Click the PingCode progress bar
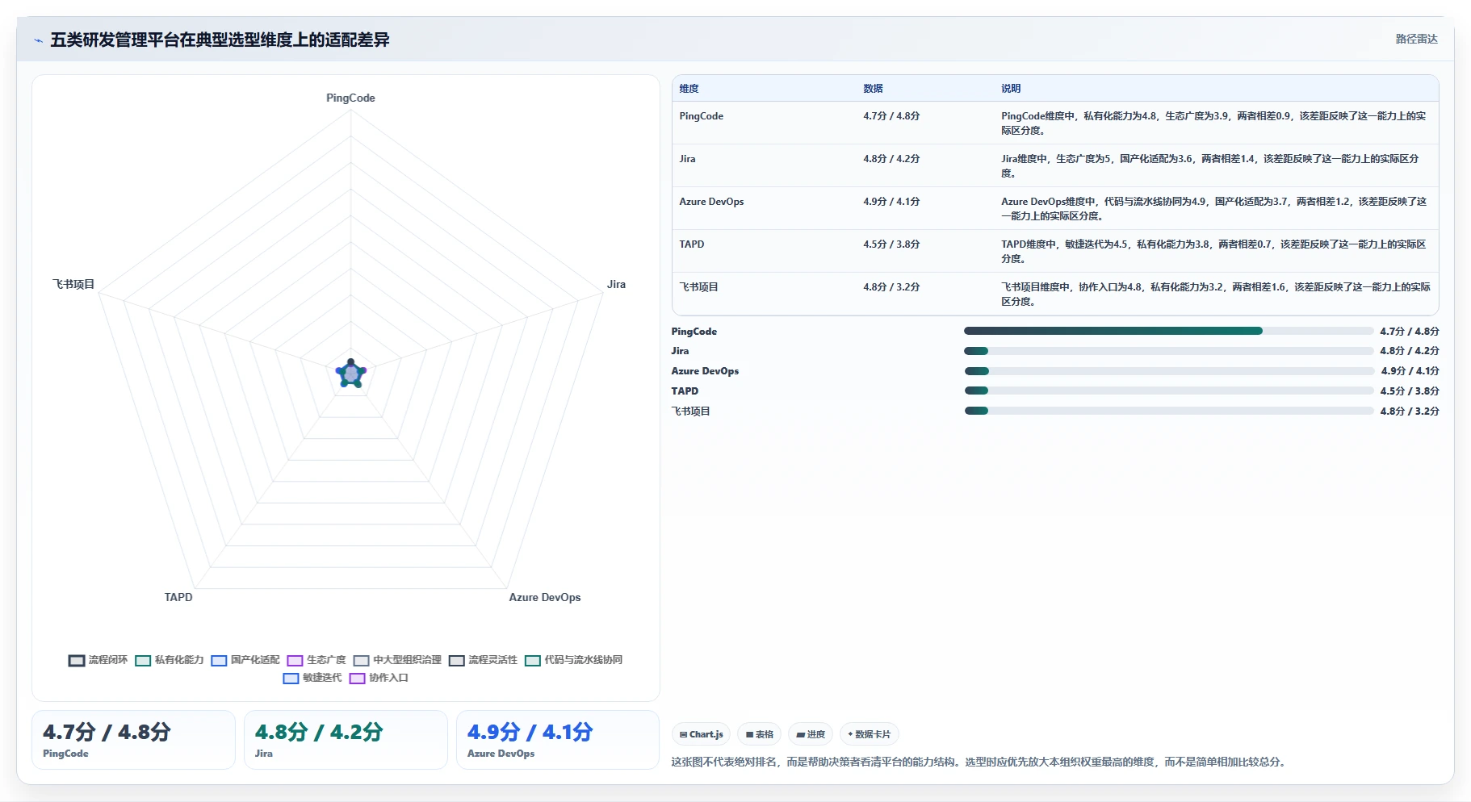 tap(1168, 331)
